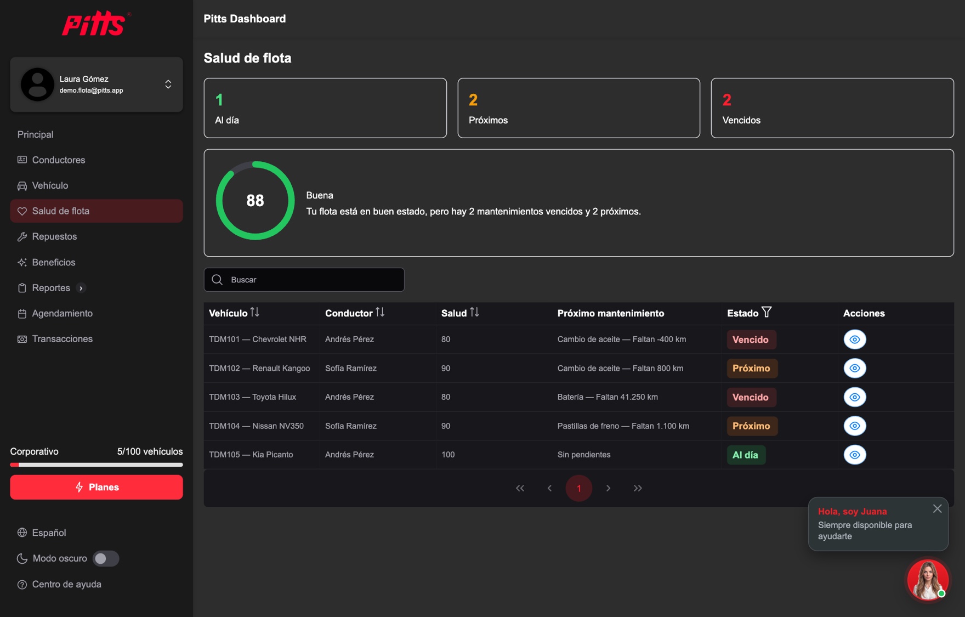The image size is (965, 617).
Task: Sort table by Conductor column
Action: click(x=380, y=312)
